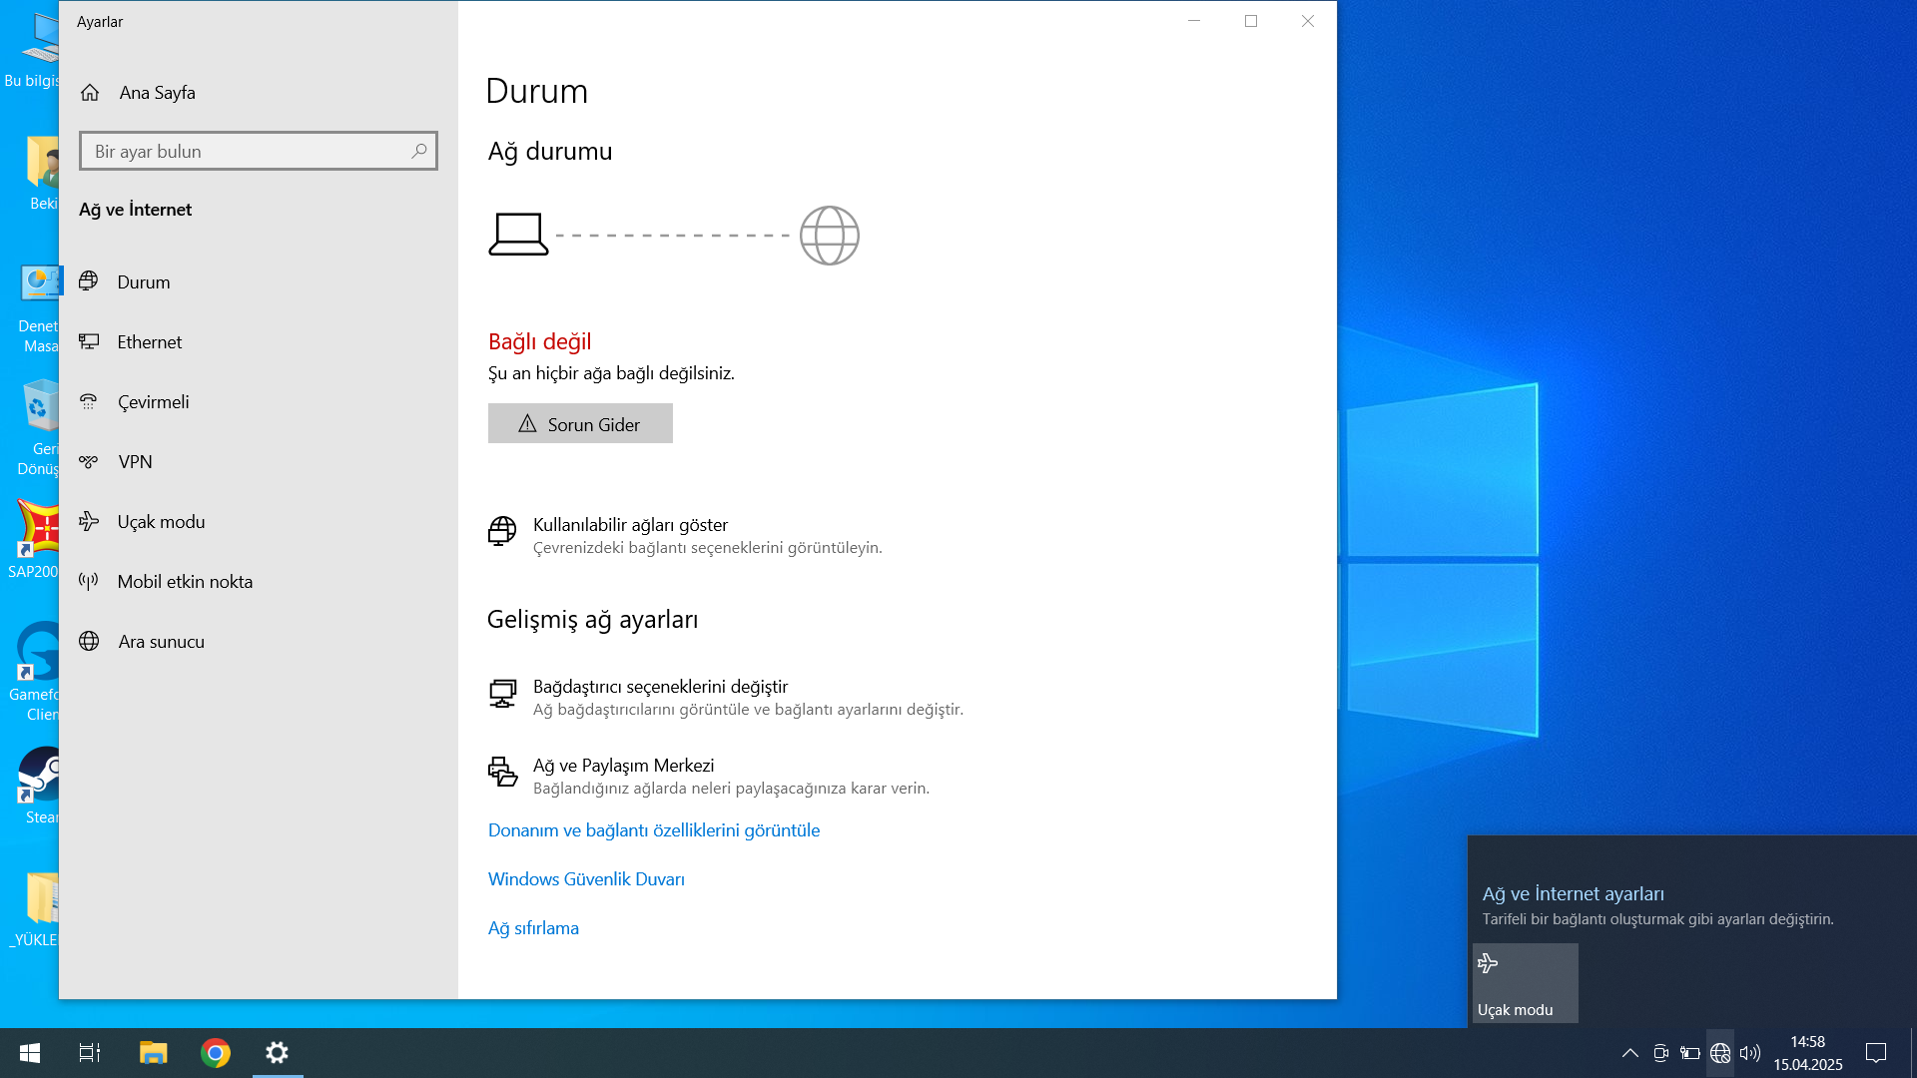
Task: Open Google Chrome from the taskbar
Action: pos(215,1053)
